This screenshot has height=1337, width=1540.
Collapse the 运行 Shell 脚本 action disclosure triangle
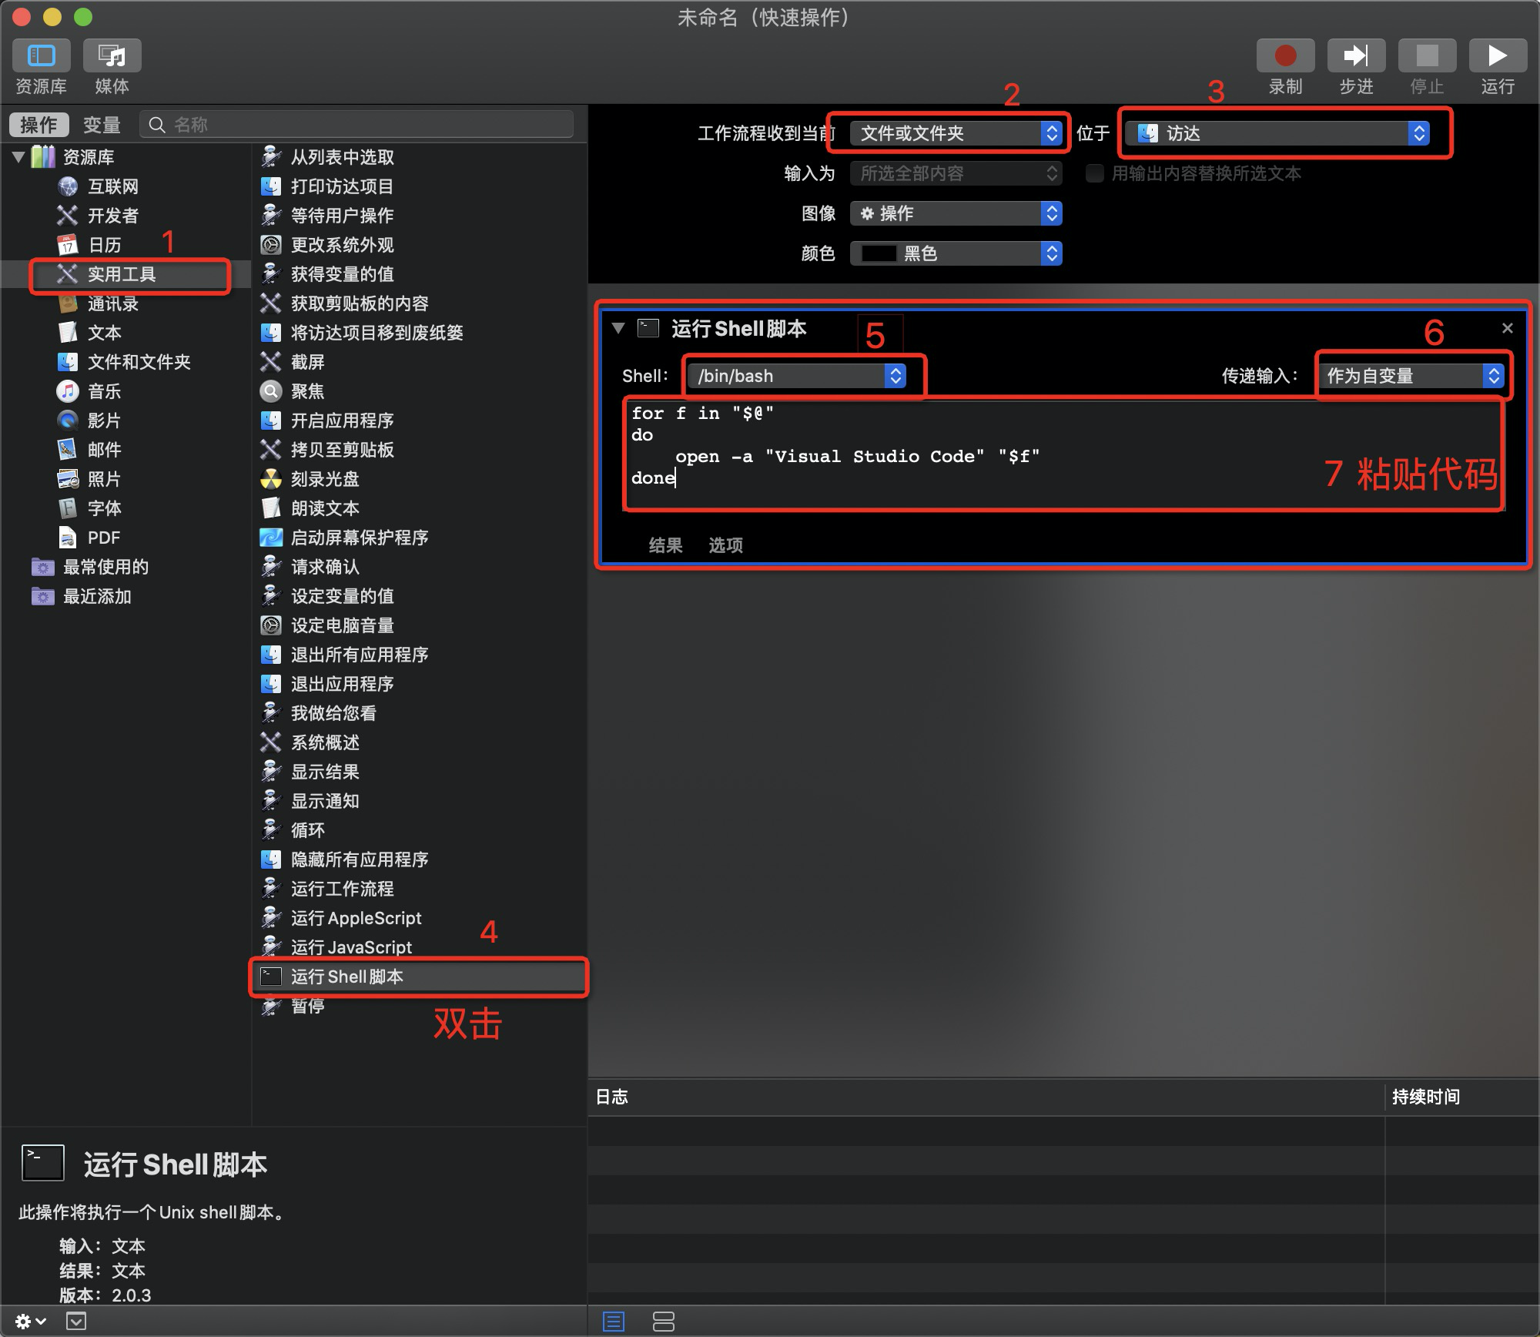pyautogui.click(x=618, y=328)
